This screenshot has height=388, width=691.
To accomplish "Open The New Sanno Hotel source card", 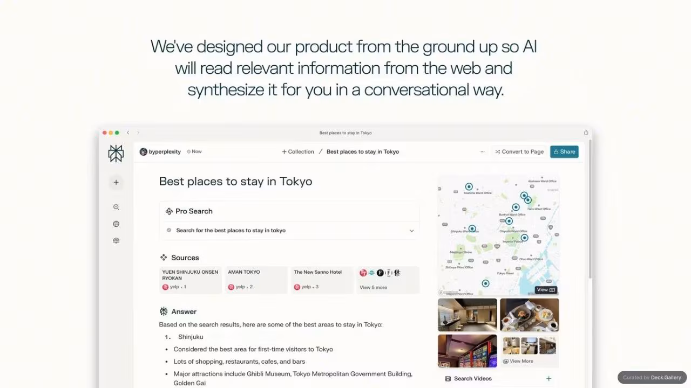I will point(322,280).
